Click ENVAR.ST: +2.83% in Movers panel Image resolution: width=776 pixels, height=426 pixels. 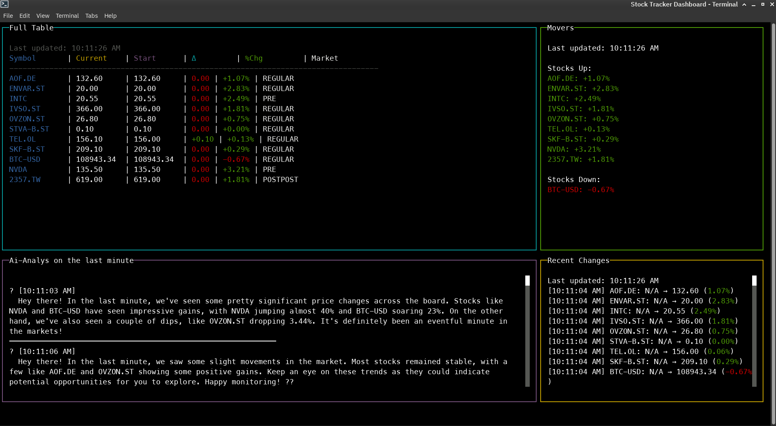[583, 89]
